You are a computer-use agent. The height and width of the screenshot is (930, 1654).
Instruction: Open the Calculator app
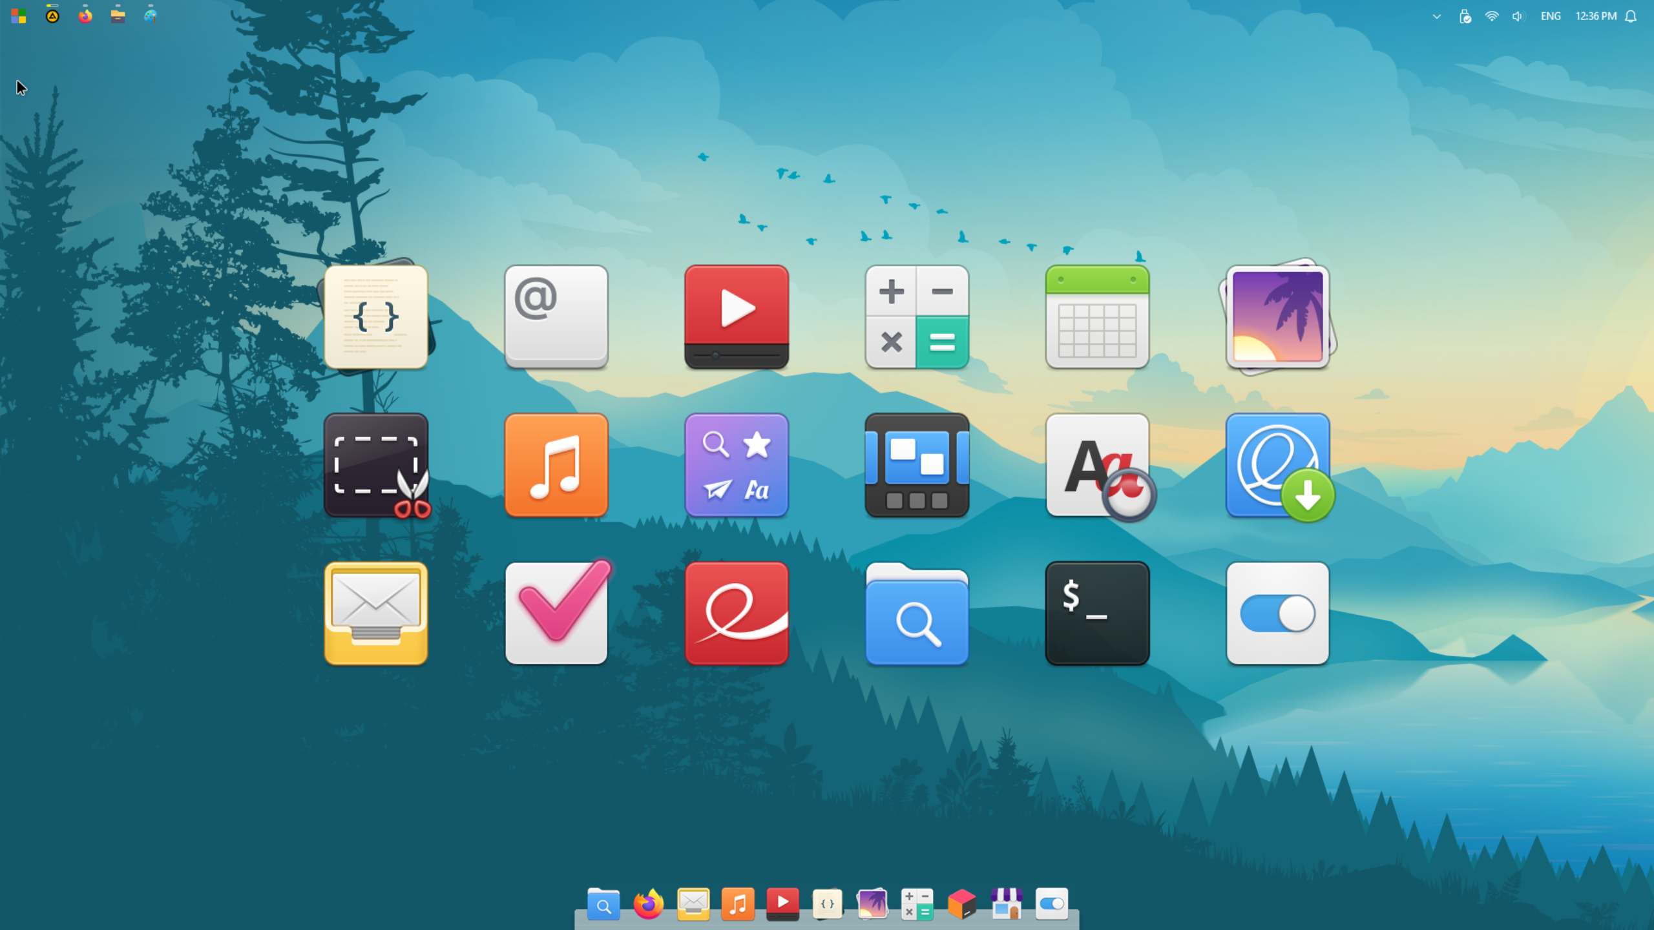(917, 316)
